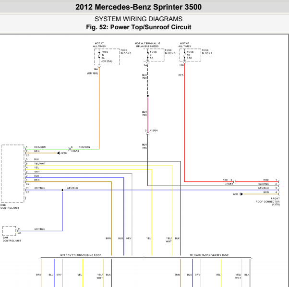289x287 pixels.
Task: Click the '3A' terminal under Fuse Block 3
Action: click(145, 65)
